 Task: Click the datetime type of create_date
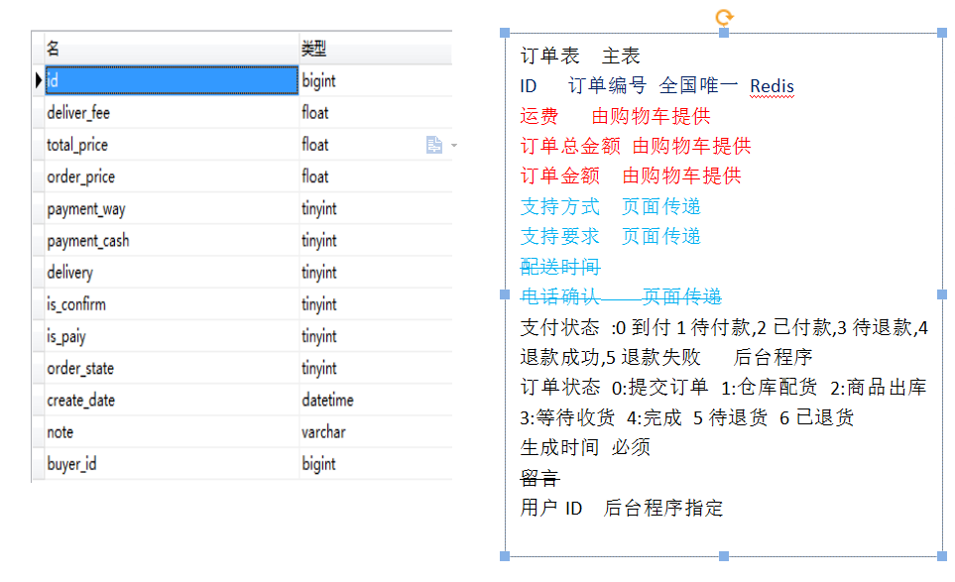click(x=327, y=401)
